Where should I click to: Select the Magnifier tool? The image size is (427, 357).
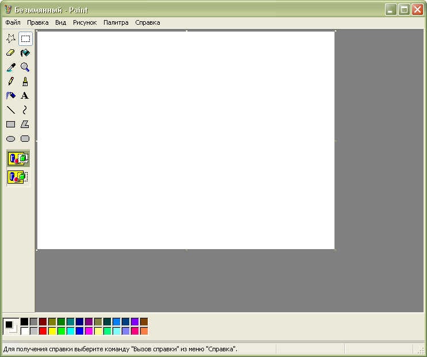pos(25,67)
